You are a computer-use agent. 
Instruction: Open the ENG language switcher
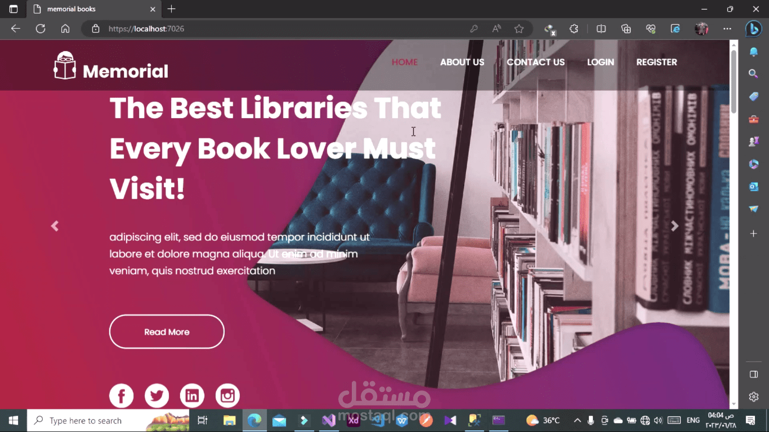point(693,420)
